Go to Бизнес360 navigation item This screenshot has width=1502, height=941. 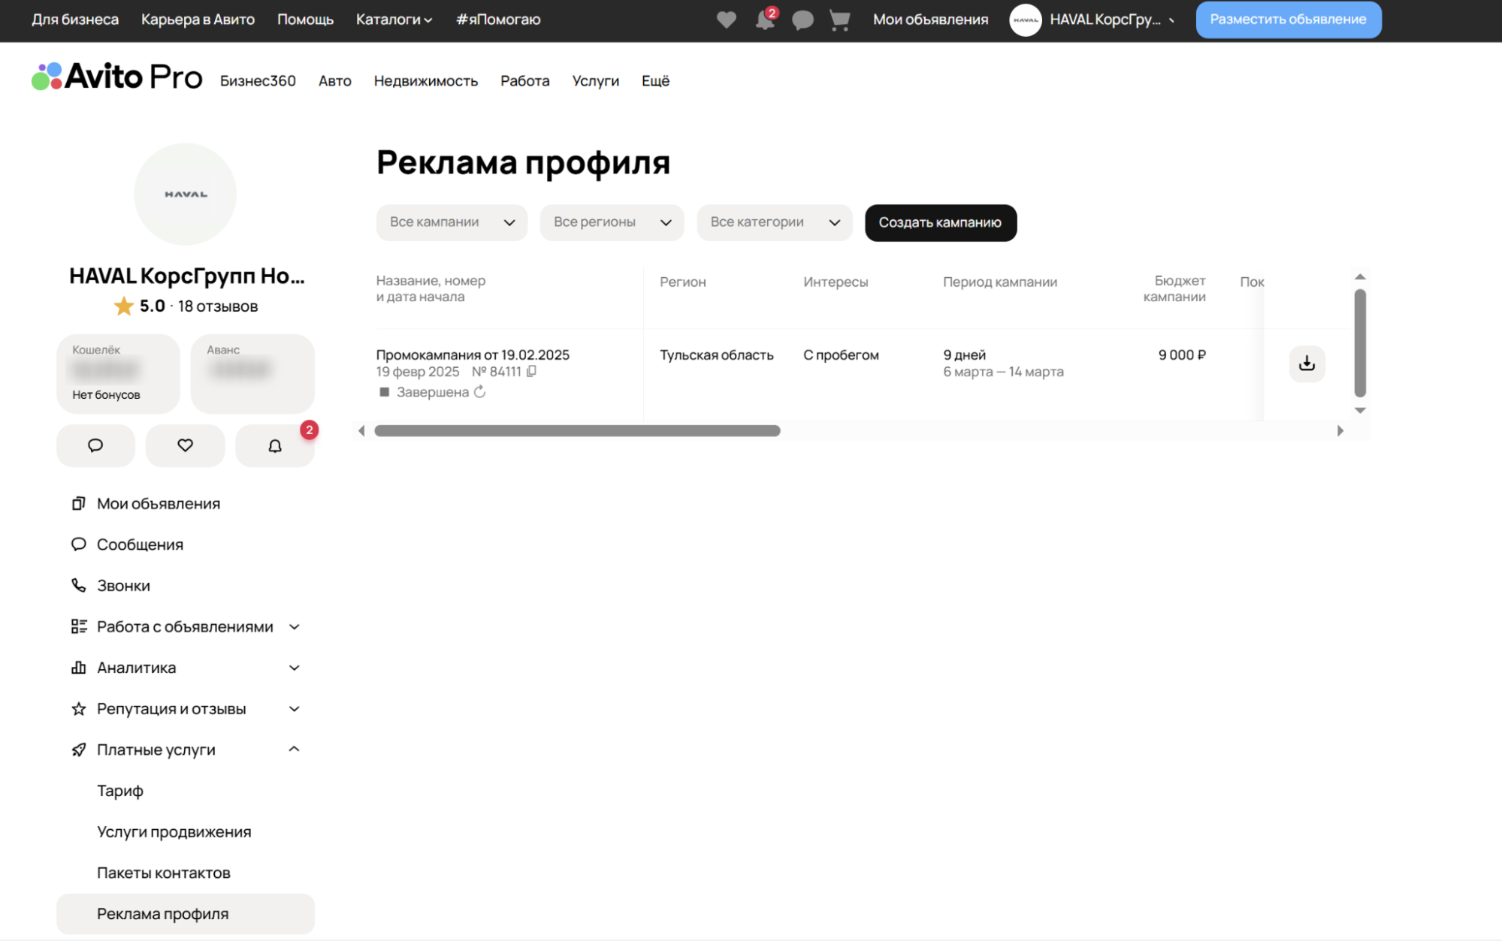point(258,81)
